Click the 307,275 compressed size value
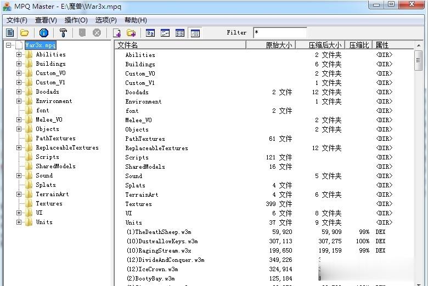The height and width of the screenshot is (286, 428). 330,241
